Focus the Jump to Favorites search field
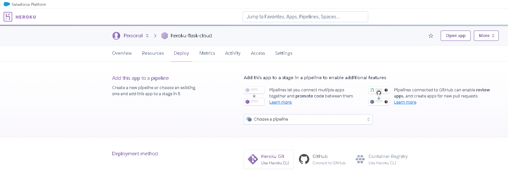The height and width of the screenshot is (173, 508). pyautogui.click(x=305, y=17)
